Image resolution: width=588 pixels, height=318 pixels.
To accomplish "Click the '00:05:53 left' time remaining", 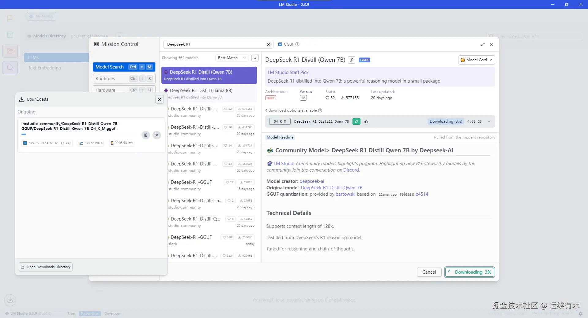I will 122,143.
